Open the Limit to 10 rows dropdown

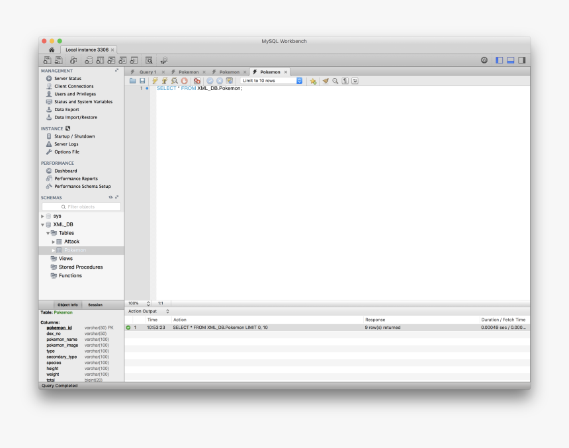(272, 81)
